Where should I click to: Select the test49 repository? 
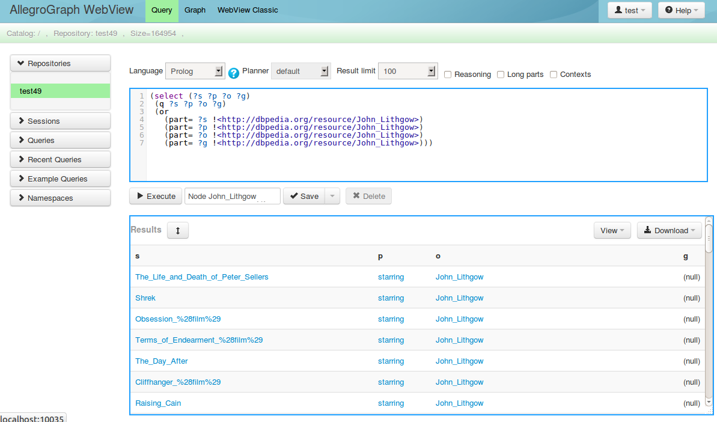pos(60,91)
